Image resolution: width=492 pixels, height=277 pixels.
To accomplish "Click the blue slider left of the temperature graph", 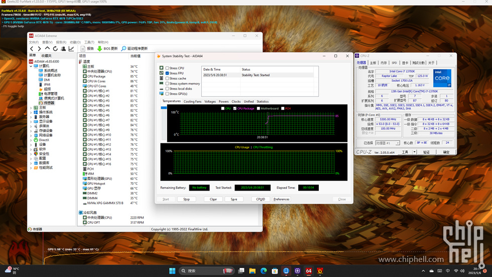I will click(x=164, y=108).
